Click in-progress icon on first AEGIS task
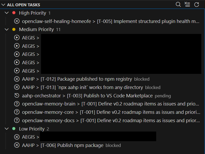Viewport: 205px width, 154px height. pyautogui.click(x=17, y=38)
